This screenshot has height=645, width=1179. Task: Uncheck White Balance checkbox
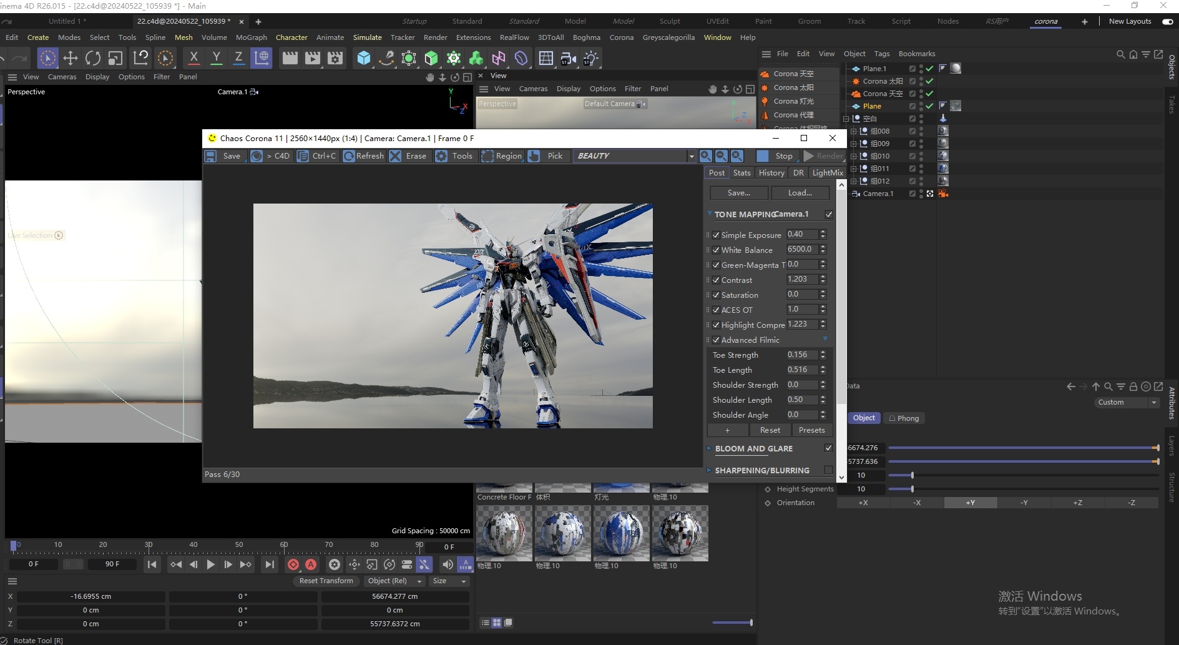tap(716, 250)
